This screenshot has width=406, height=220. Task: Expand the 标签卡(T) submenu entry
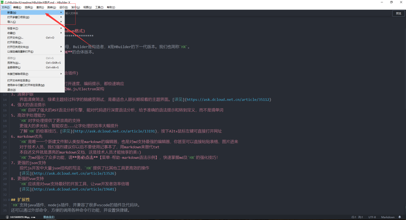pyautogui.click(x=32, y=28)
